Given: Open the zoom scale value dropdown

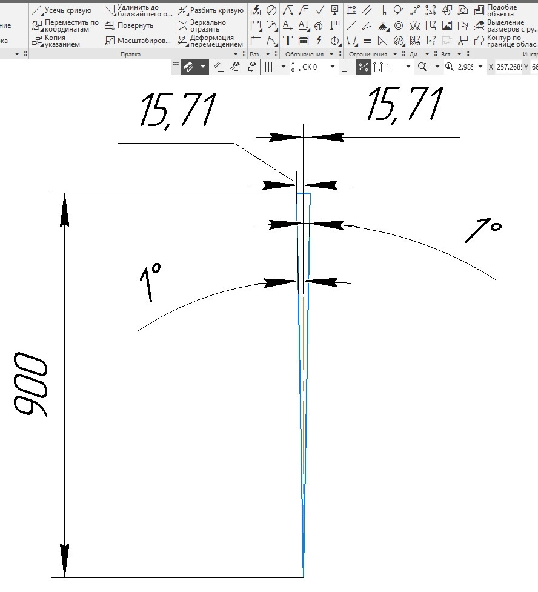Looking at the screenshot, I should pos(480,67).
